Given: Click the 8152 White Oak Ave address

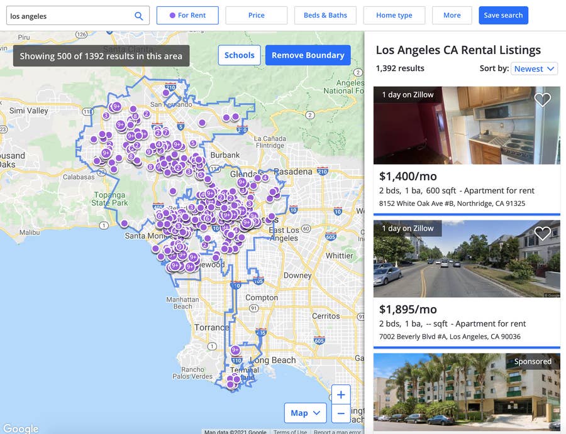Looking at the screenshot, I should coord(452,203).
